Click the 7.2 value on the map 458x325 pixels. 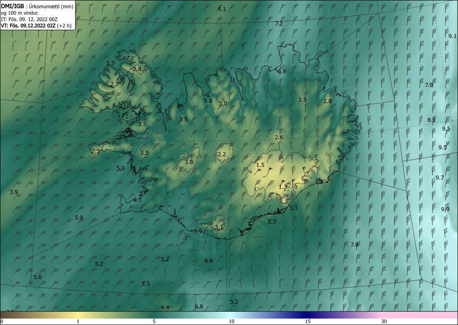(279, 24)
